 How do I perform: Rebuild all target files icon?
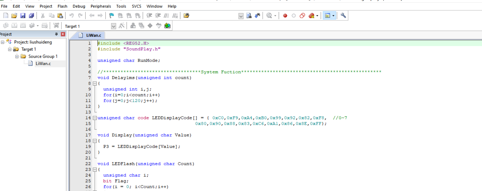tap(23, 26)
